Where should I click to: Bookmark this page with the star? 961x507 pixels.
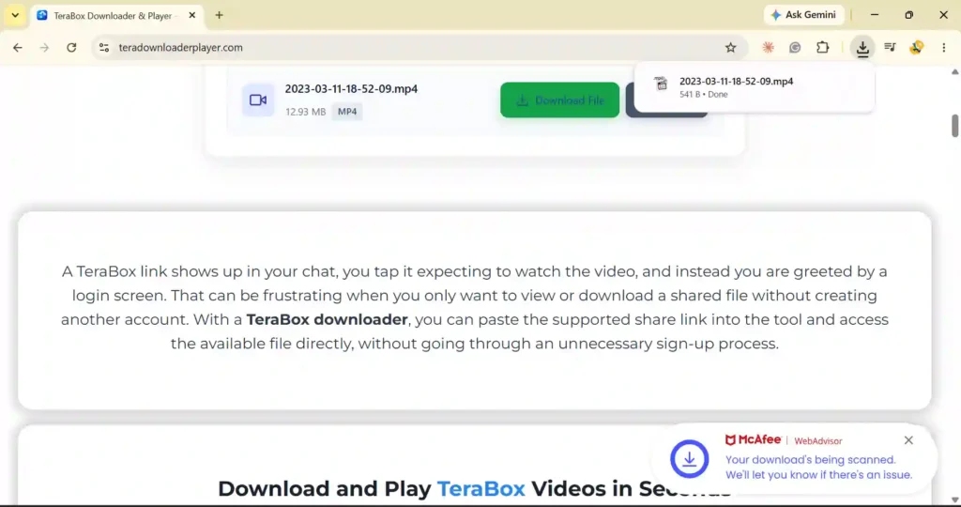(x=730, y=47)
